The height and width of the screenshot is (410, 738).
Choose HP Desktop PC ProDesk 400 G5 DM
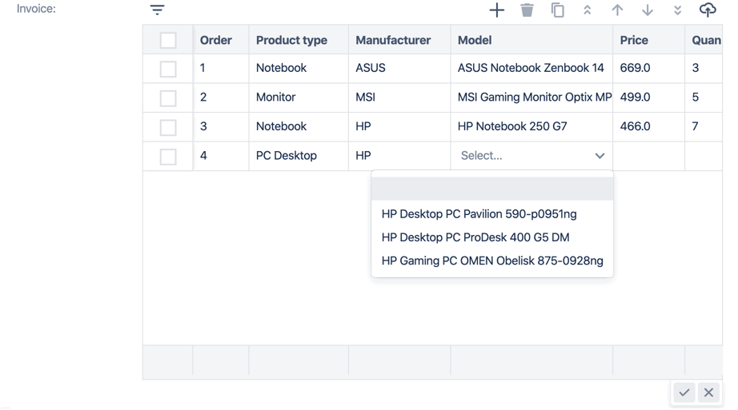pos(491,237)
